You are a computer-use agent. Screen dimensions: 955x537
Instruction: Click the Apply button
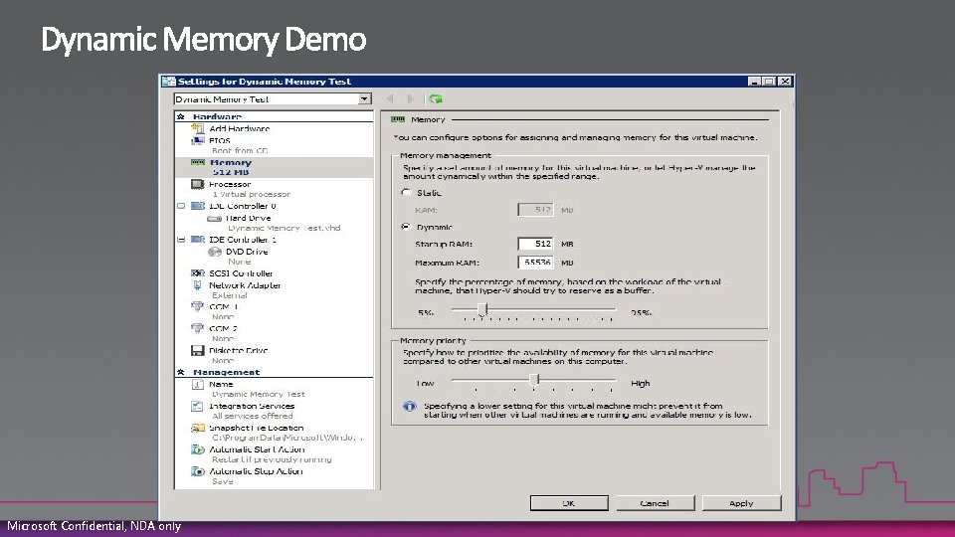tap(741, 503)
